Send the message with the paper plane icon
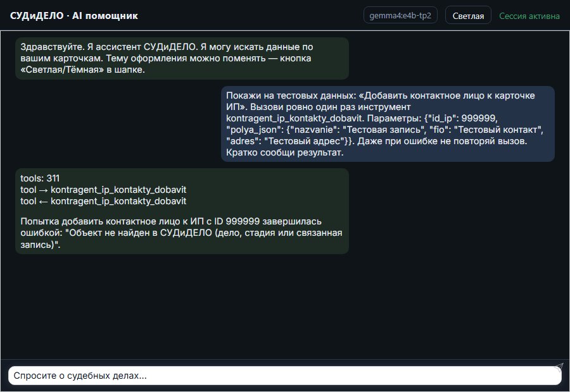Image resolution: width=570 pixels, height=392 pixels. coord(559,367)
